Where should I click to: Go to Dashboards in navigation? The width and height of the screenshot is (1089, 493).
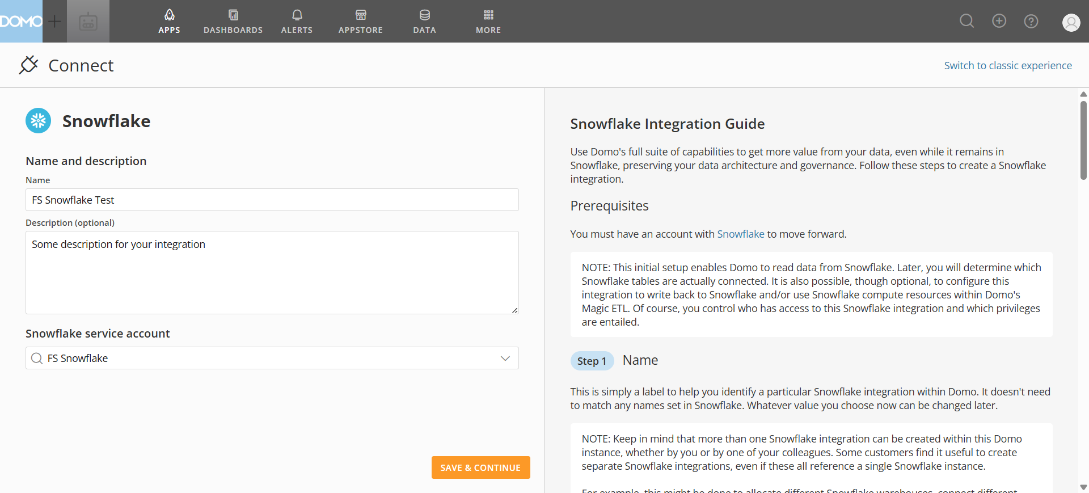pos(233,22)
